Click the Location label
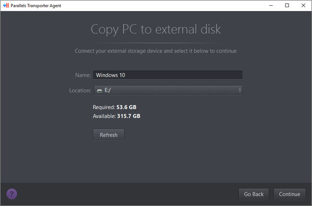Viewport: 312px width, 206px height. click(79, 90)
